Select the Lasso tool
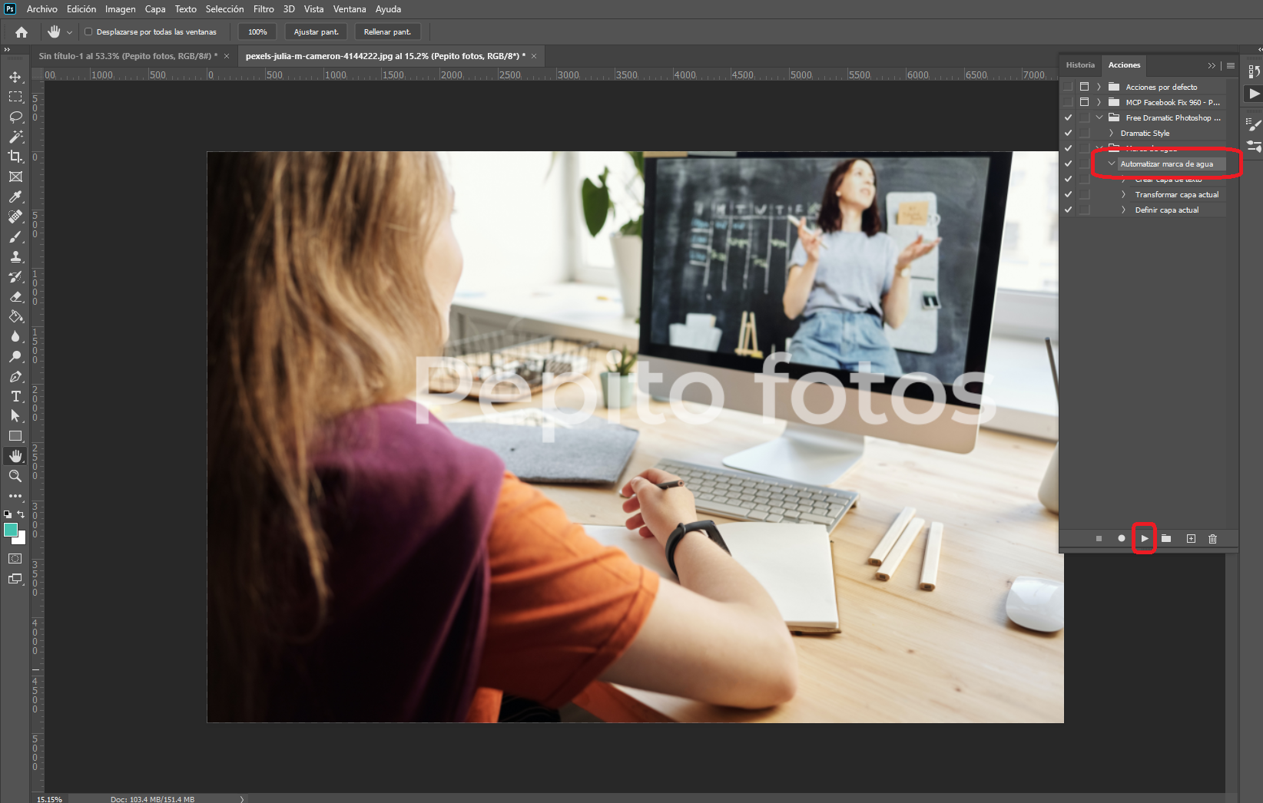 click(15, 117)
